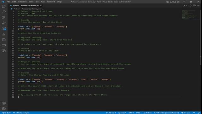Toggle the bottom panel layout button

pos(171,2)
